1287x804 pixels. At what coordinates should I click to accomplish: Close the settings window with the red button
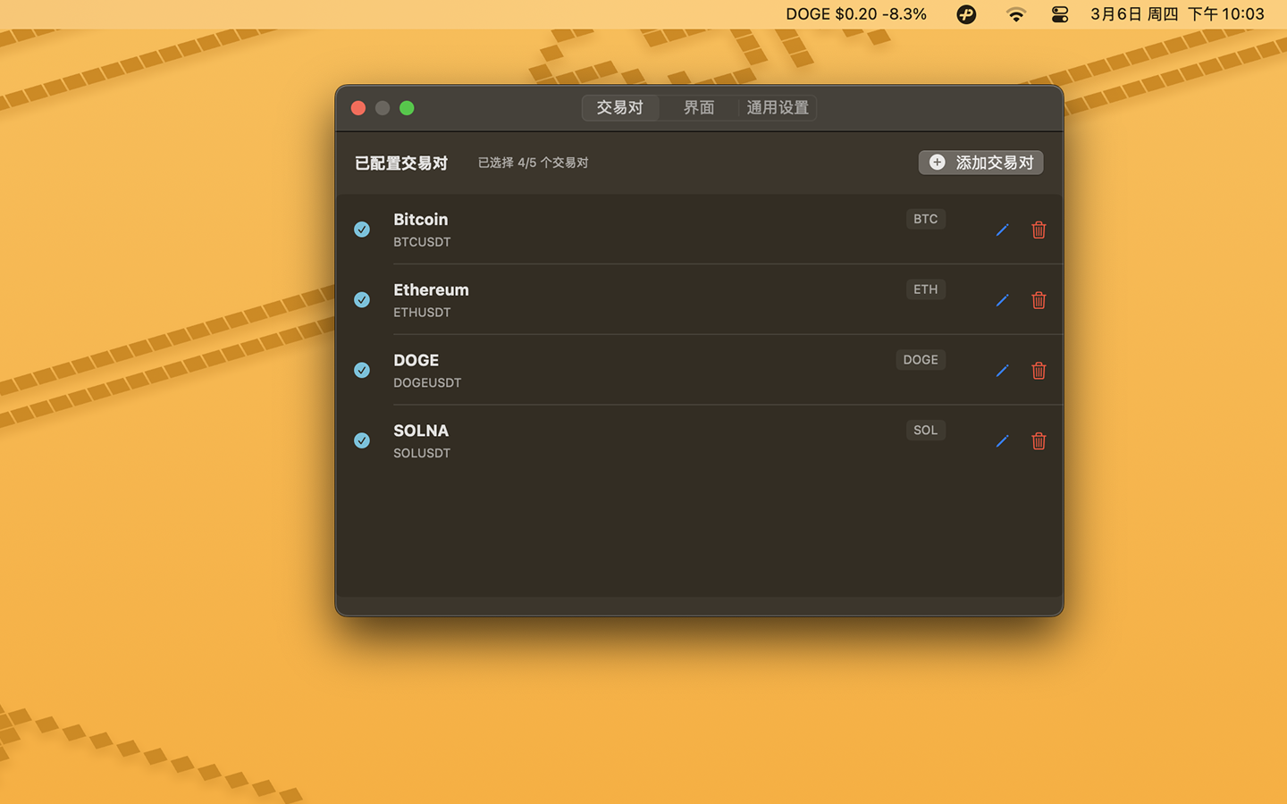[358, 108]
